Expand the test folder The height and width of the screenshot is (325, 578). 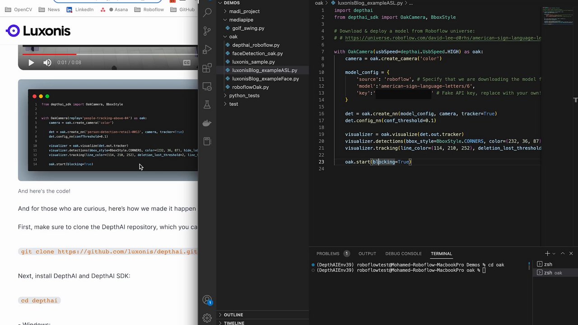click(233, 104)
